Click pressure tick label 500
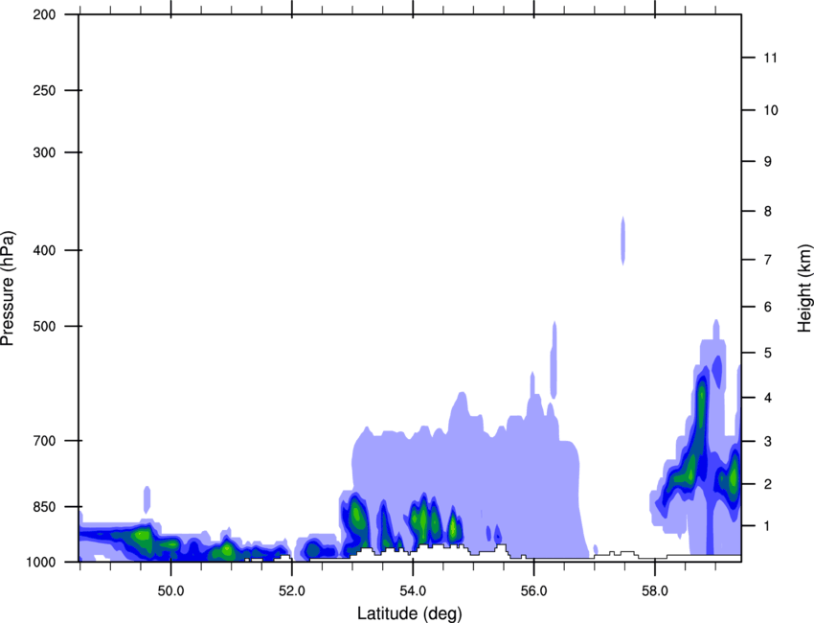Screen dimensions: 814x623 (x=44, y=326)
